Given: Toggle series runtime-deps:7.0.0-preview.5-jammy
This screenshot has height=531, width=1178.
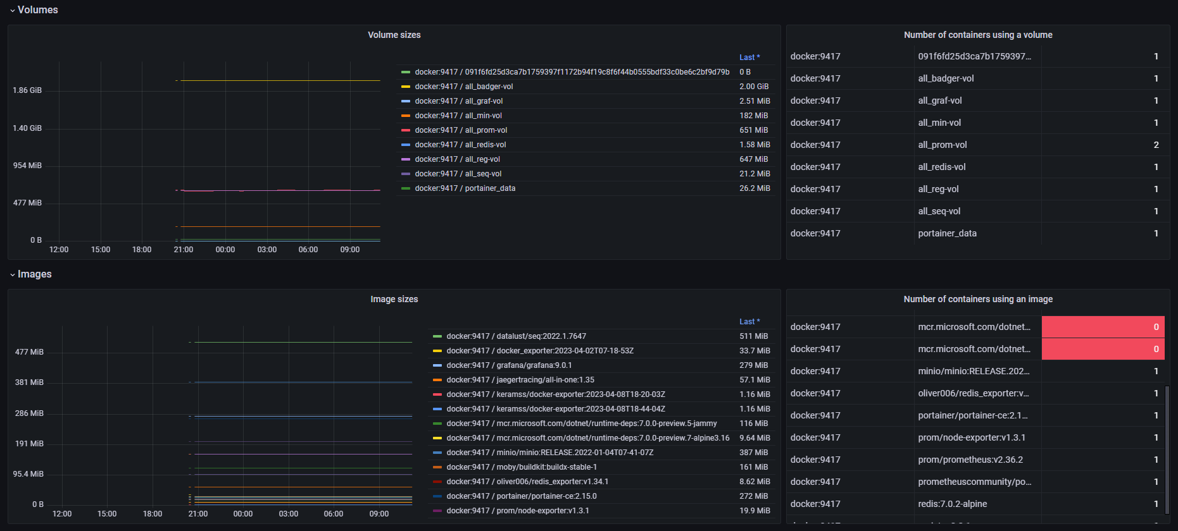Looking at the screenshot, I should pyautogui.click(x=582, y=424).
